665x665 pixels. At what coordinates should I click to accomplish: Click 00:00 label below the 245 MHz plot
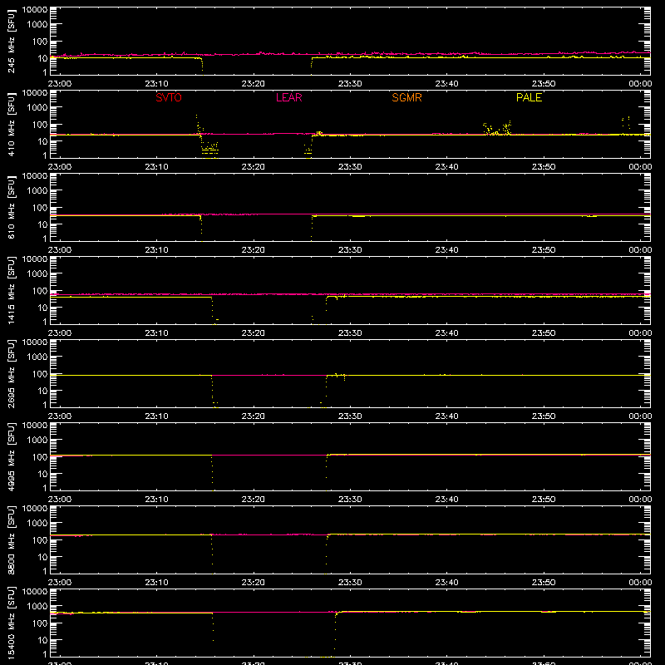[640, 84]
